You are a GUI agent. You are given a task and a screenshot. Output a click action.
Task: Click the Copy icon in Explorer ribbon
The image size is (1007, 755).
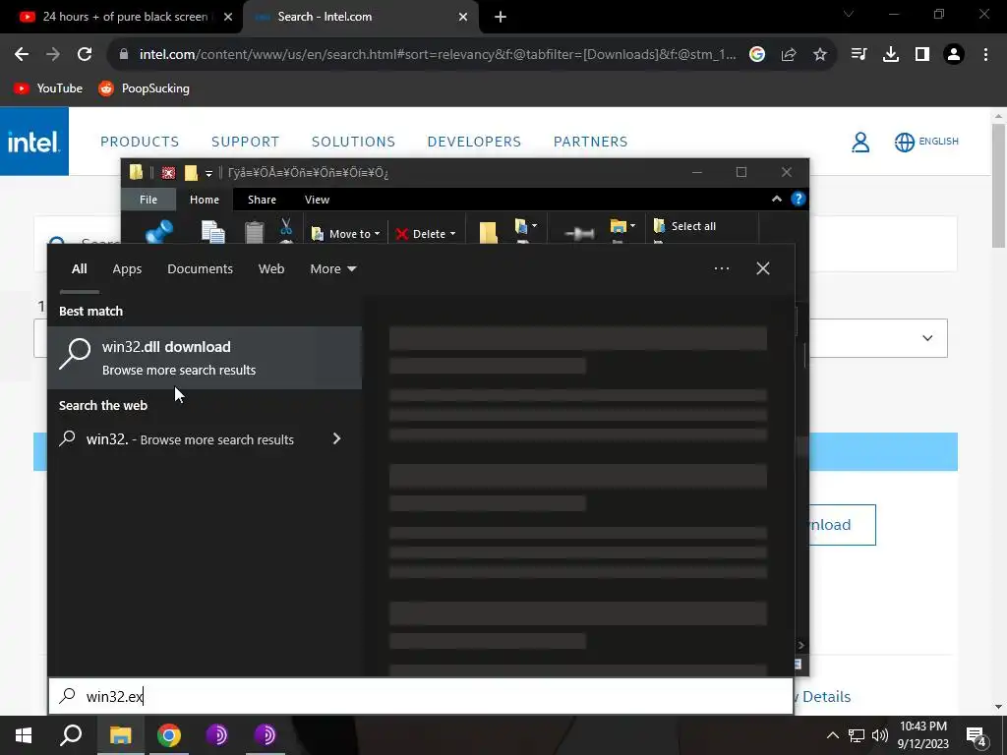coord(212,232)
